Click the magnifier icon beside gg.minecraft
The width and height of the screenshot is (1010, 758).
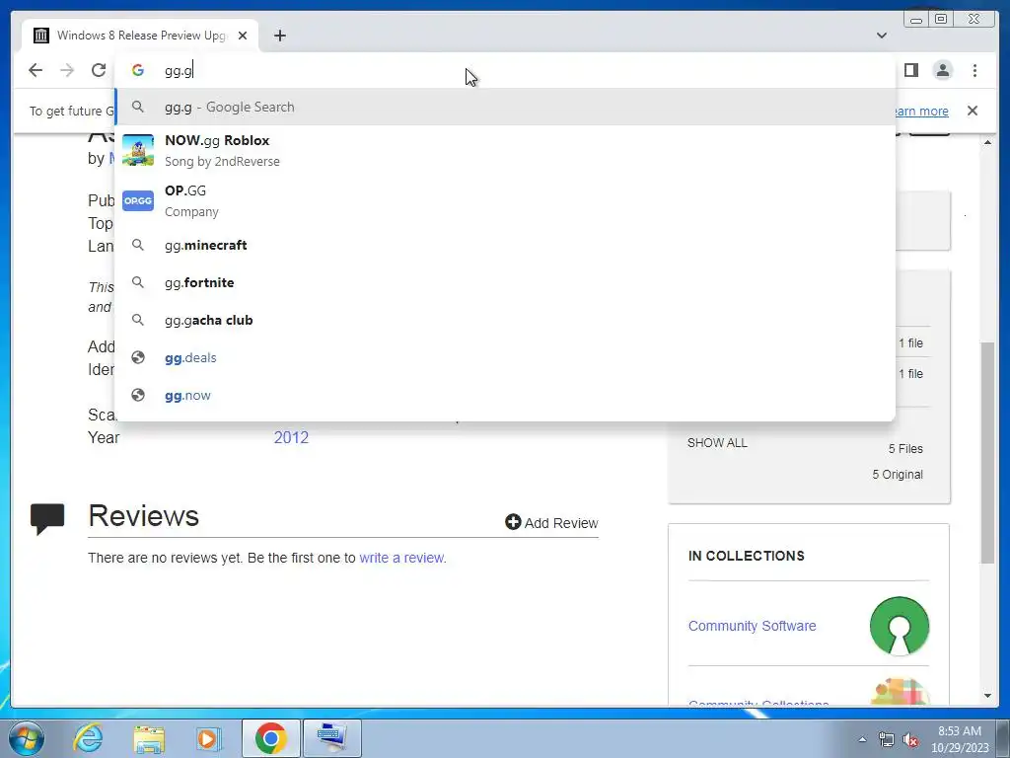click(x=138, y=245)
